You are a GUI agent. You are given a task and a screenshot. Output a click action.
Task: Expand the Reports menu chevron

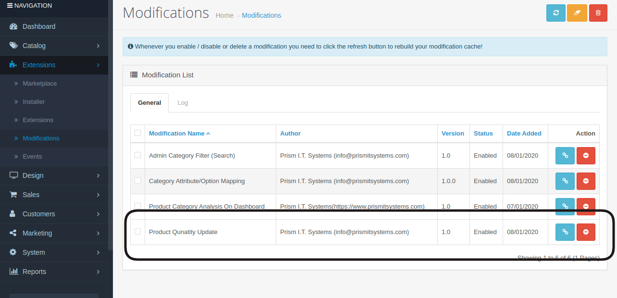(x=98, y=272)
